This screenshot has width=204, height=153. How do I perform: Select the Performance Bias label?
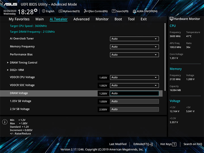(21, 54)
